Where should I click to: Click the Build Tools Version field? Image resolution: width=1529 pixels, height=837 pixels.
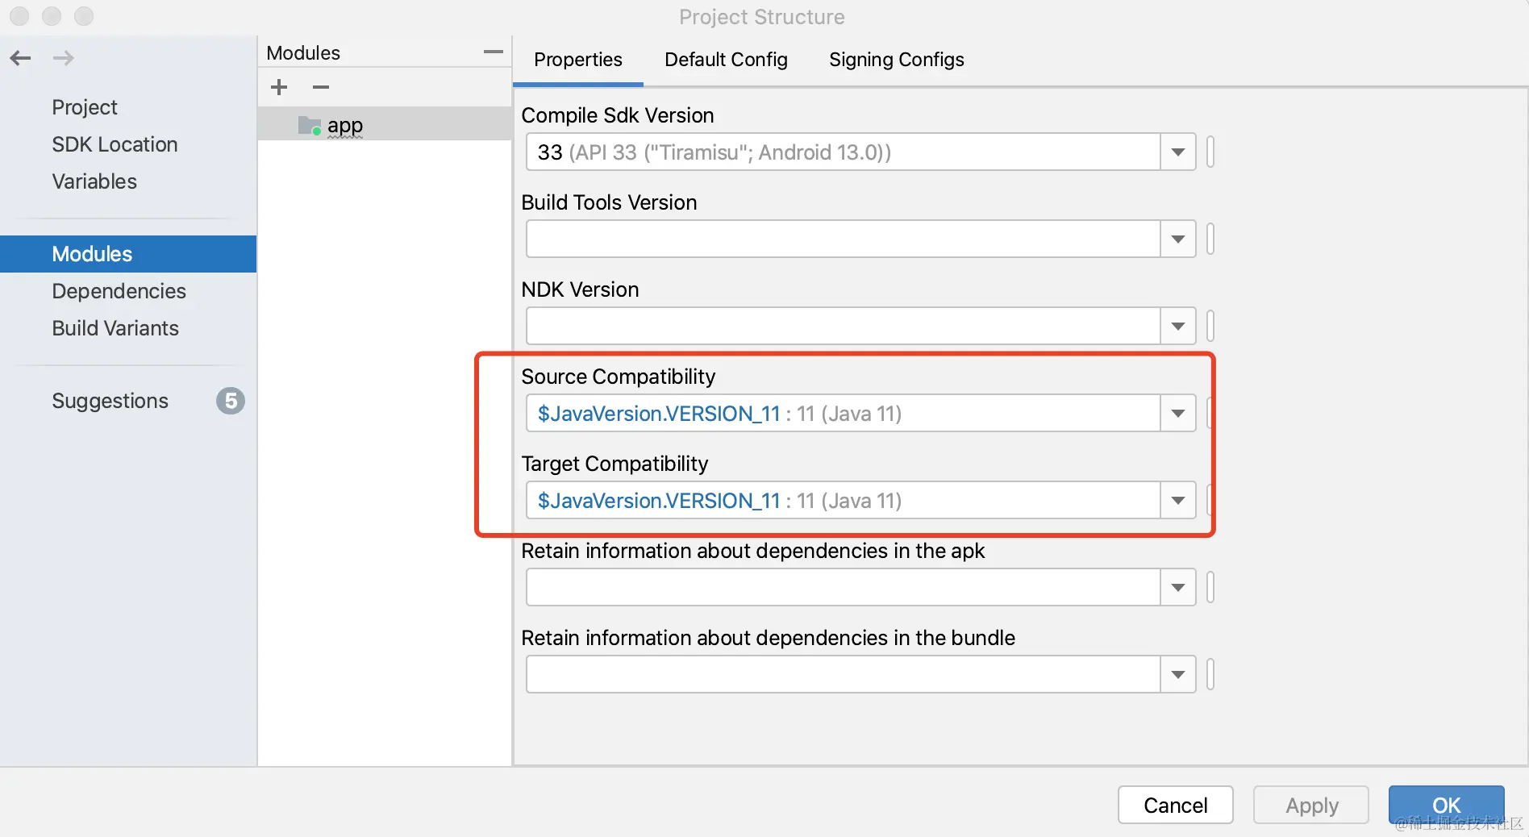[844, 239]
